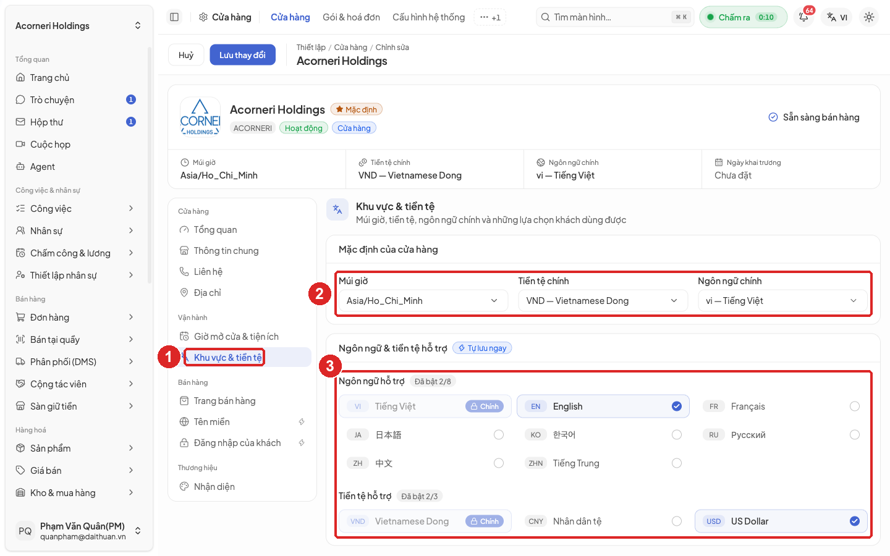Click the Chấm ra clock-out button

(743, 17)
